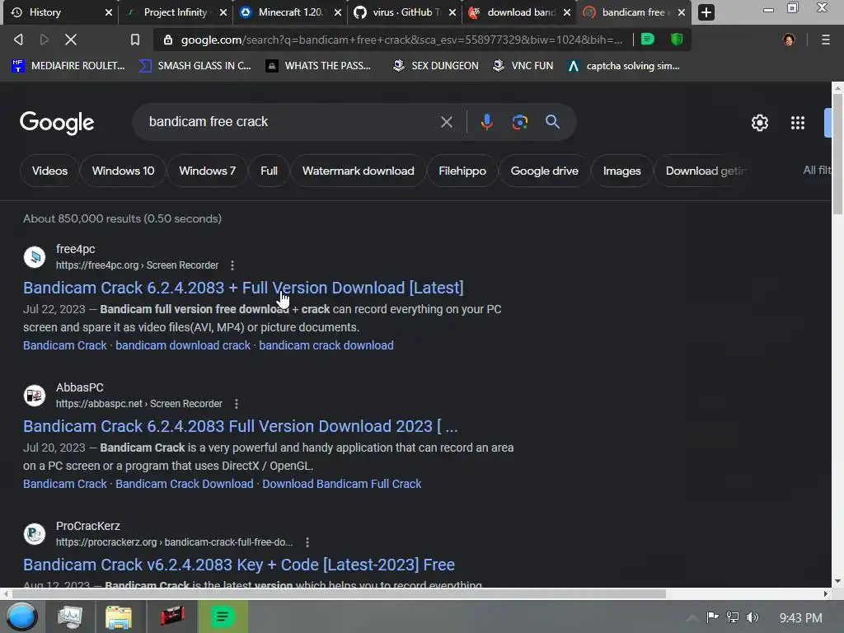844x633 pixels.
Task: Submit search with magnifier icon
Action: click(552, 122)
